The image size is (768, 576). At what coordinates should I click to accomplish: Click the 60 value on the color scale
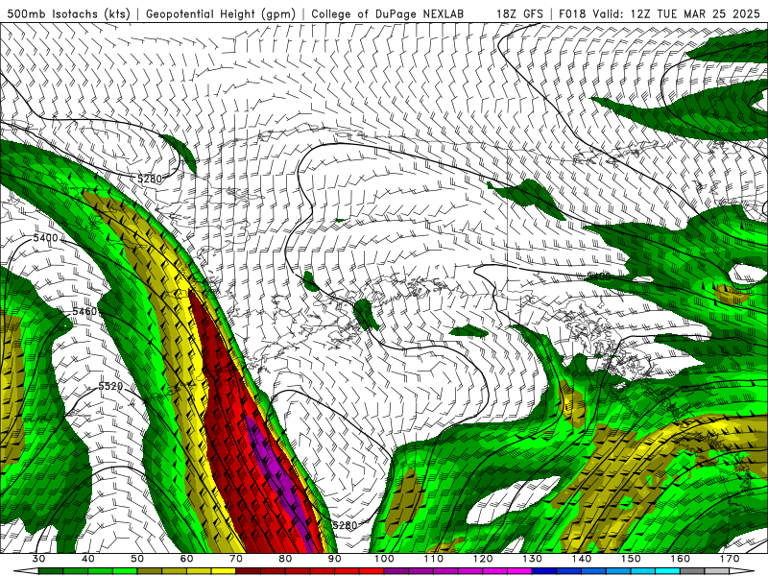[x=186, y=559]
